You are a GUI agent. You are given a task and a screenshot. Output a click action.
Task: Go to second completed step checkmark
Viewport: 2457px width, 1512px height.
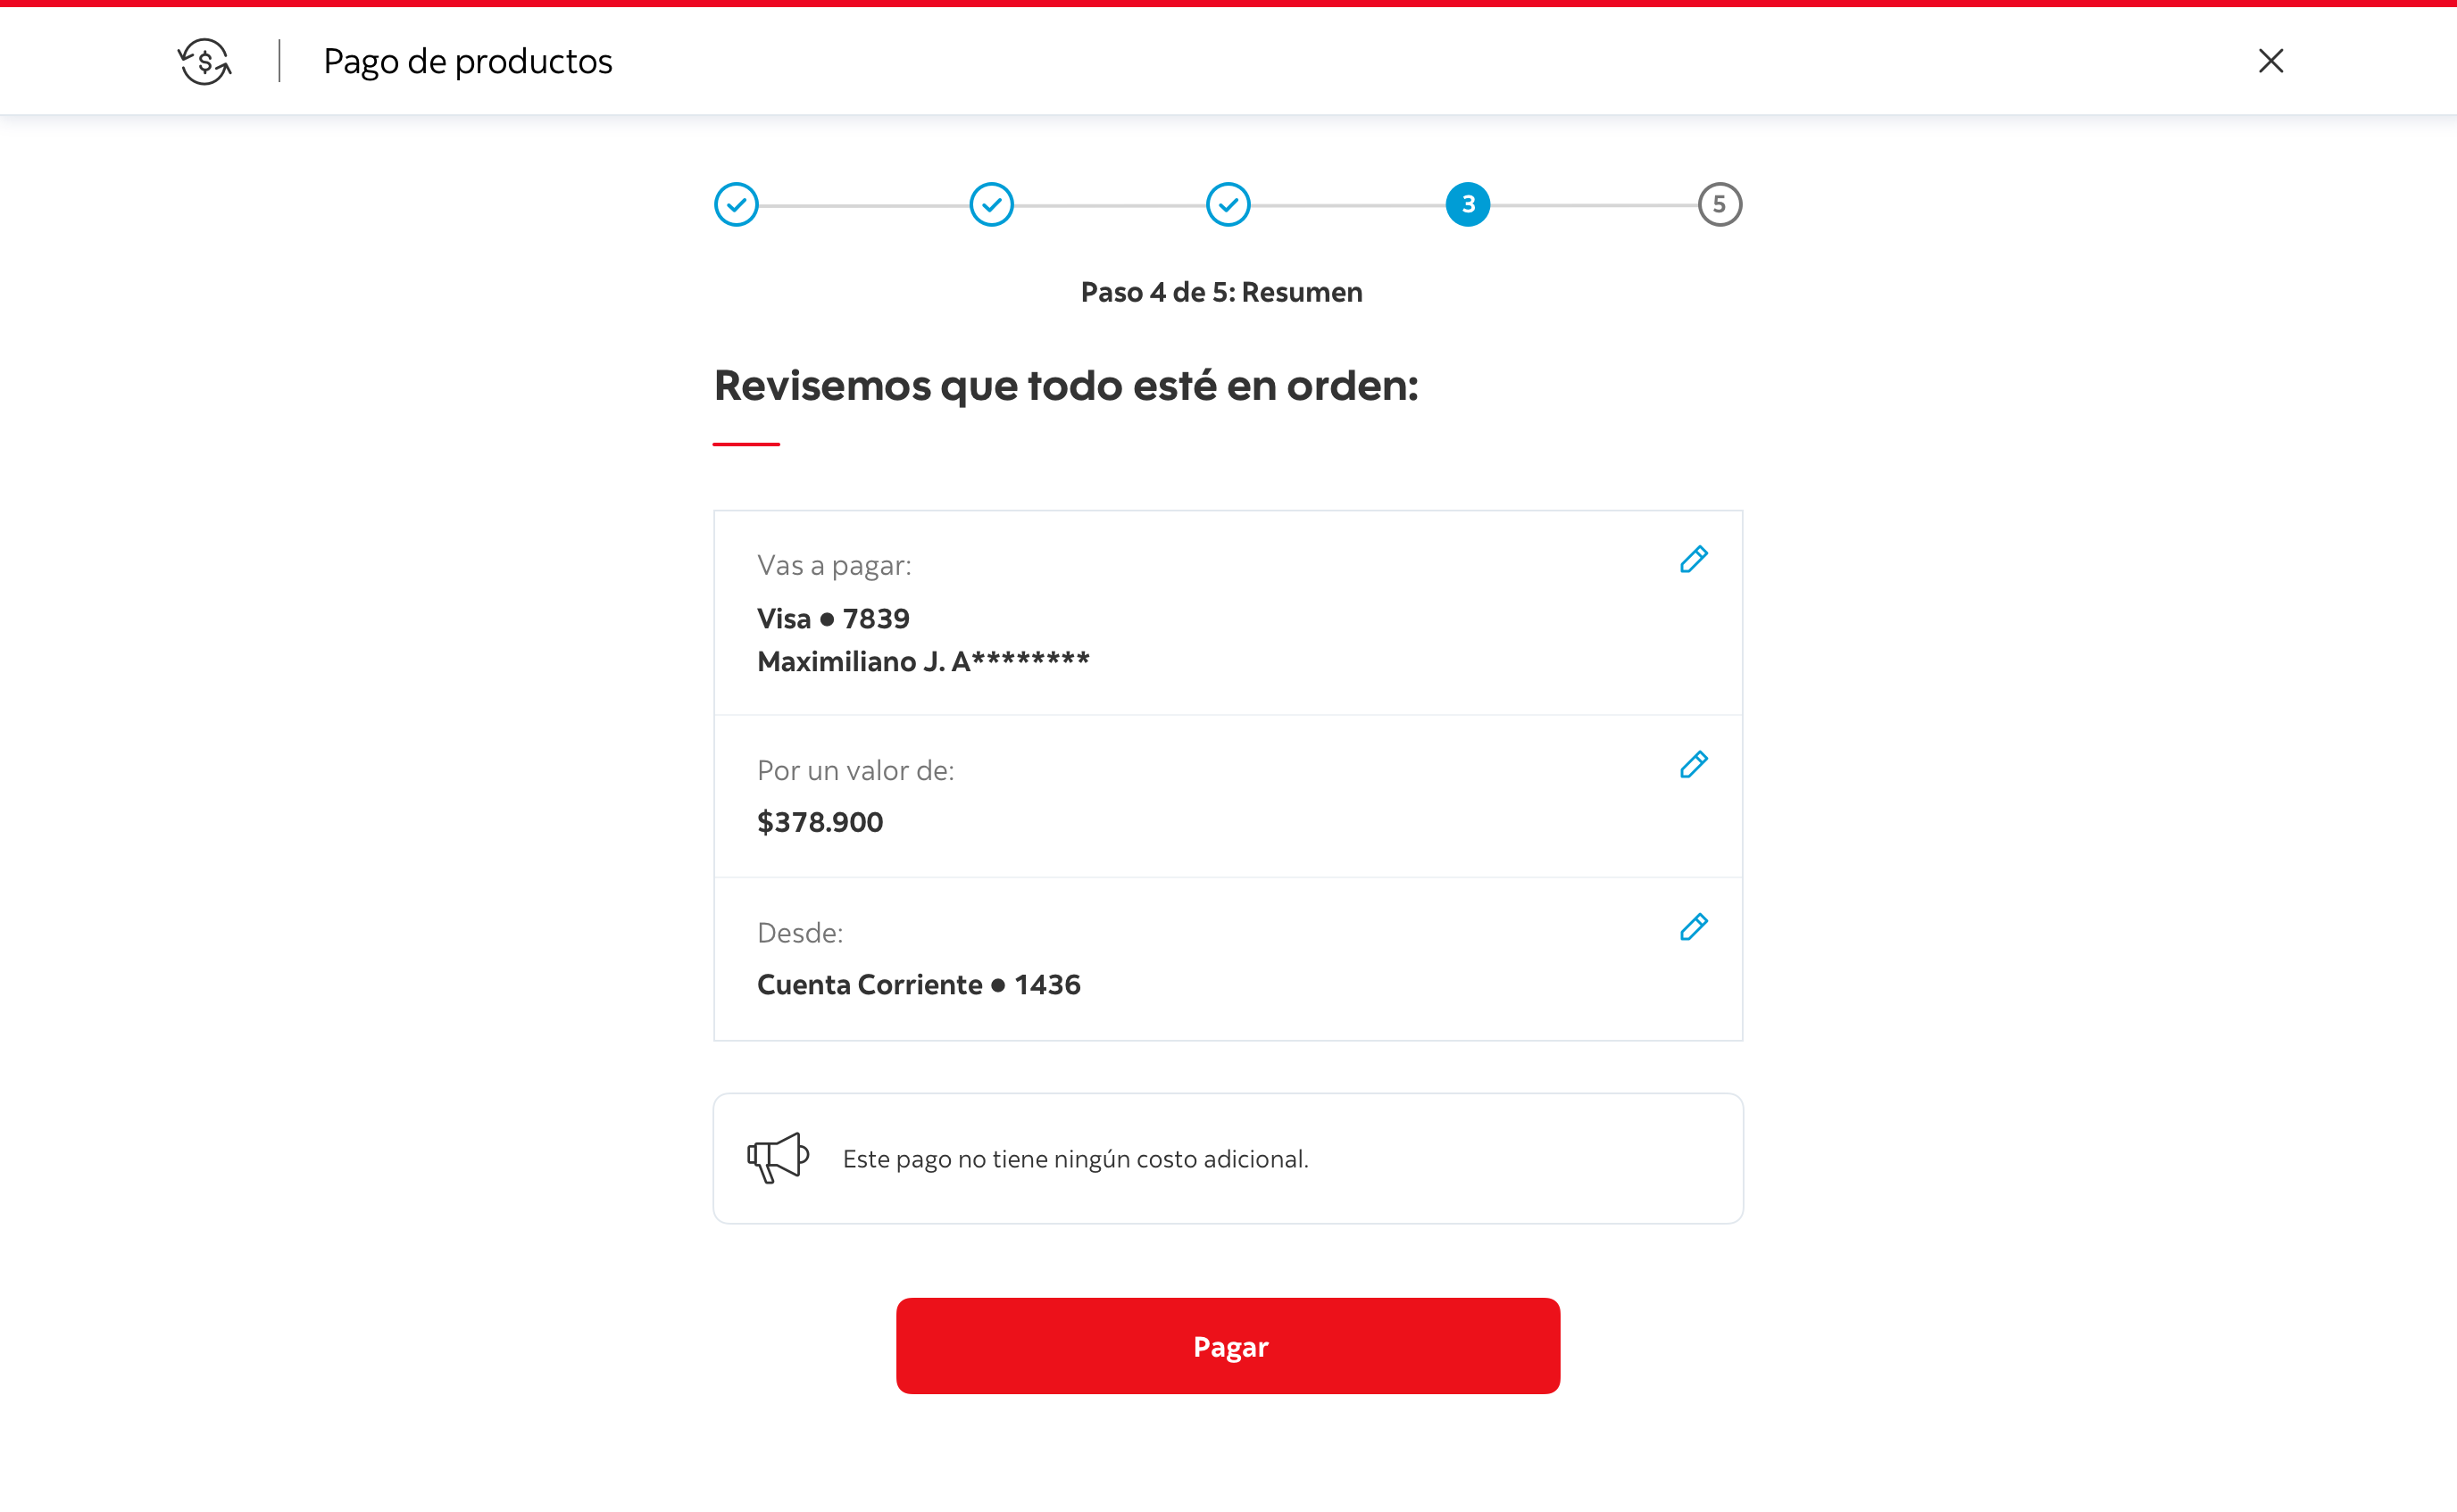[x=991, y=205]
